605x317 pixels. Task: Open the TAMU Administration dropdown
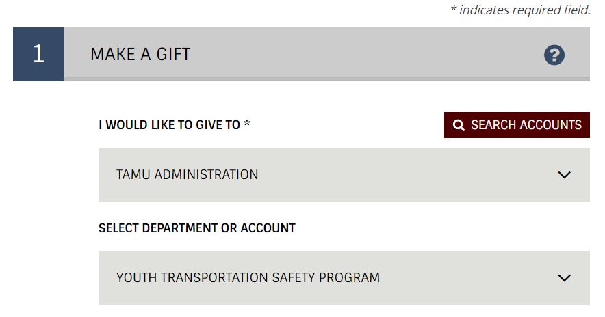(x=344, y=174)
